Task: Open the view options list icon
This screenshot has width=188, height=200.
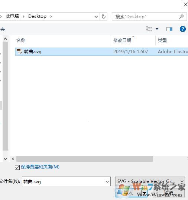Action: click(149, 29)
